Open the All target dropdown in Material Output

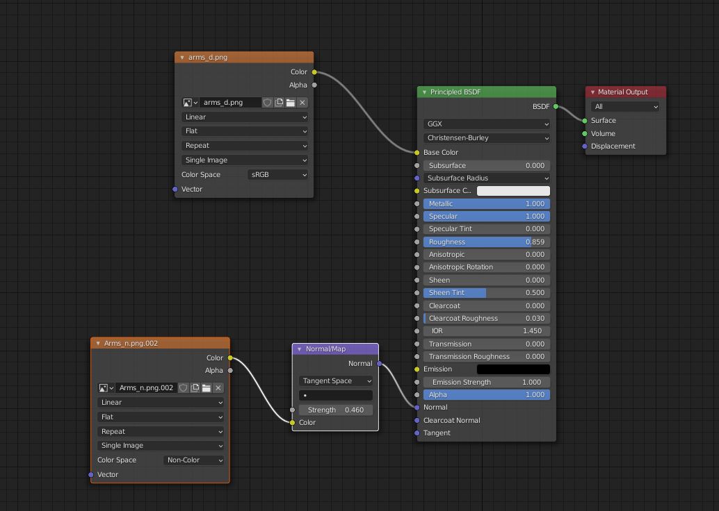pyautogui.click(x=625, y=107)
